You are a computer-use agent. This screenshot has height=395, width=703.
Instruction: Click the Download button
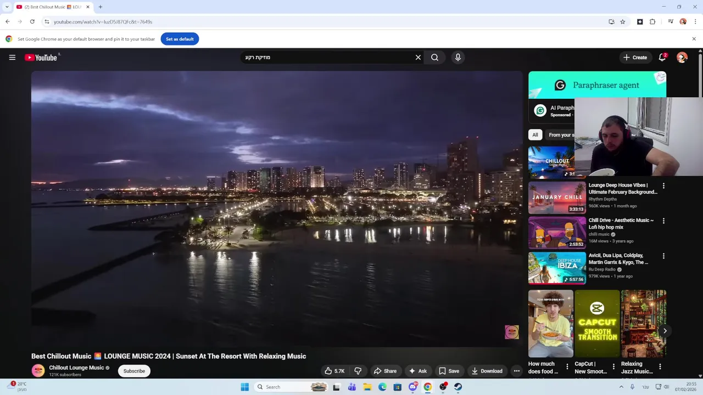487,371
